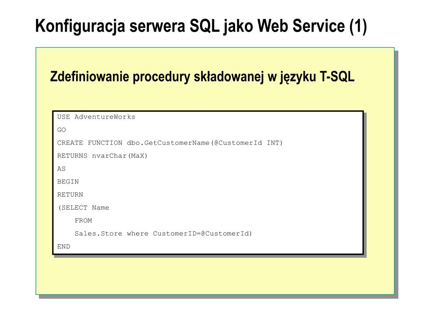
Task: Click the '(SELECT Name' code line
Action: click(83, 208)
